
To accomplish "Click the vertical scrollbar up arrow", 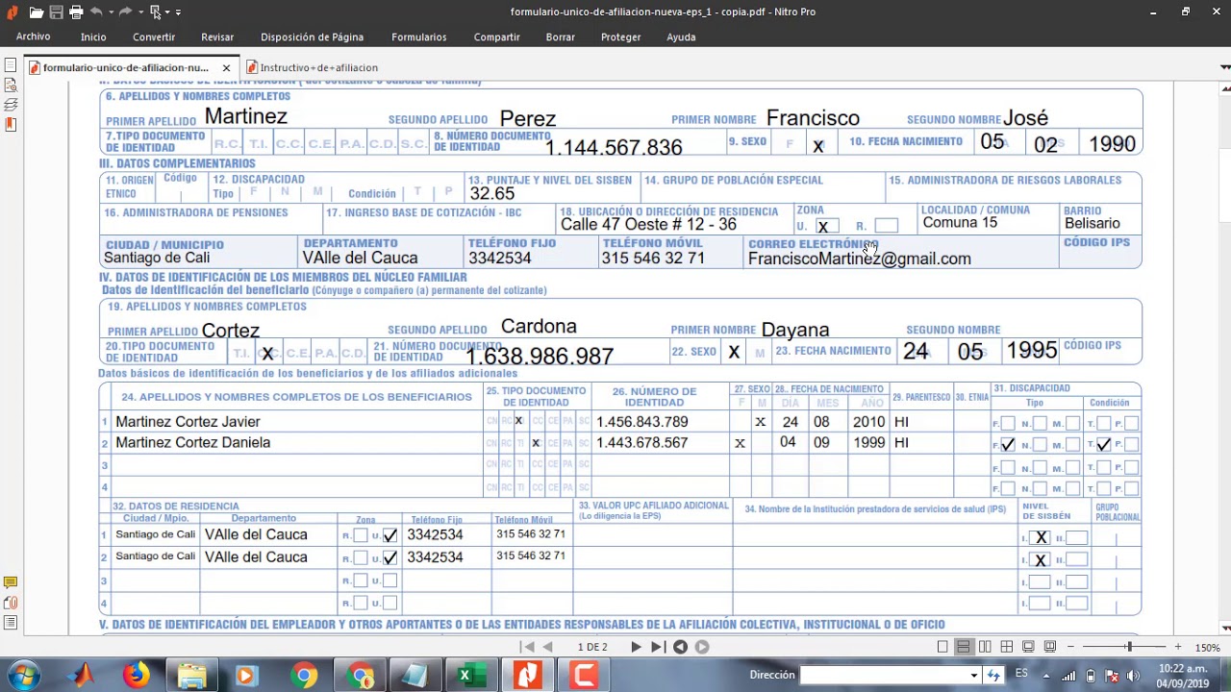I will pyautogui.click(x=1224, y=89).
